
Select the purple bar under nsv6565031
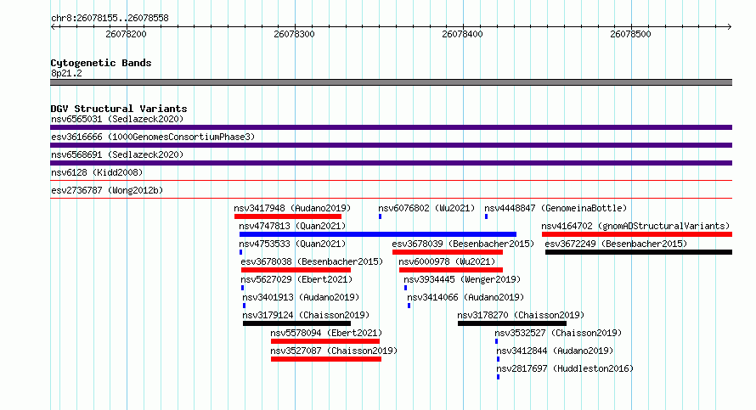pos(391,127)
